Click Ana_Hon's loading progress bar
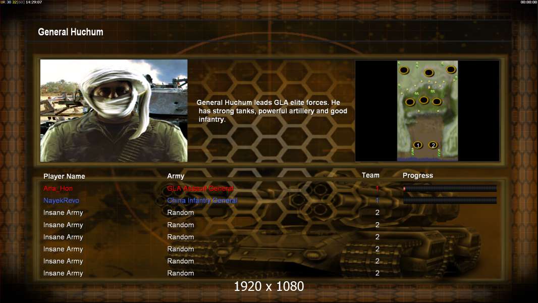538x303 pixels. [x=450, y=188]
